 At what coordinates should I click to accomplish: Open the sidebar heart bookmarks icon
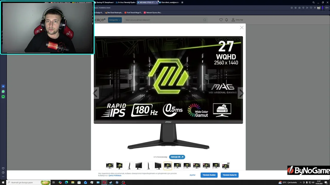pos(3,168)
